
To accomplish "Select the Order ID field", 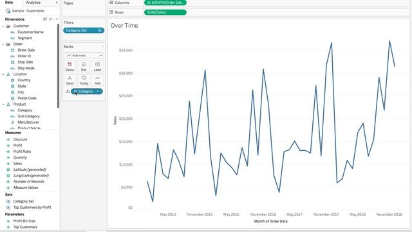I will pyautogui.click(x=24, y=56).
